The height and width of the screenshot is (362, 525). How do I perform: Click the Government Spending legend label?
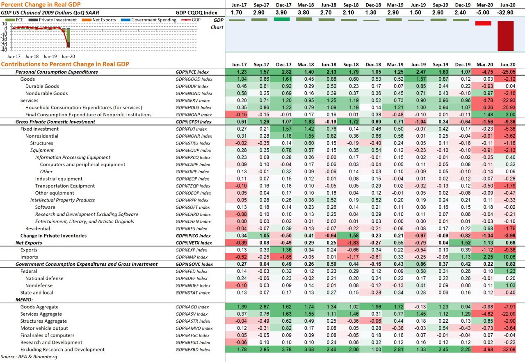(x=153, y=20)
